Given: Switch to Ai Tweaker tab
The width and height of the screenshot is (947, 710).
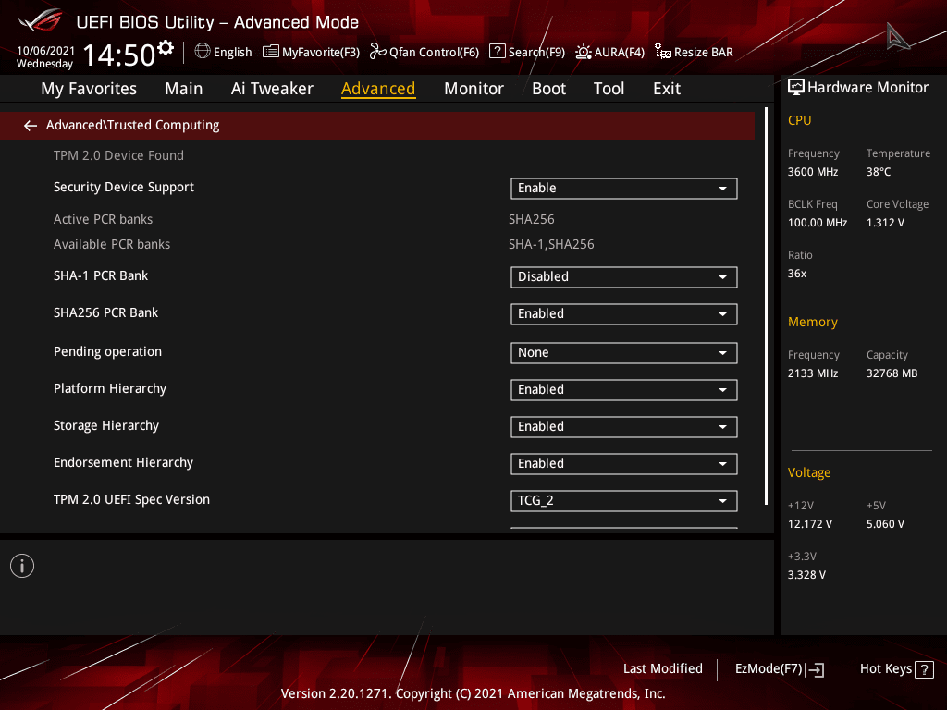Looking at the screenshot, I should point(272,89).
